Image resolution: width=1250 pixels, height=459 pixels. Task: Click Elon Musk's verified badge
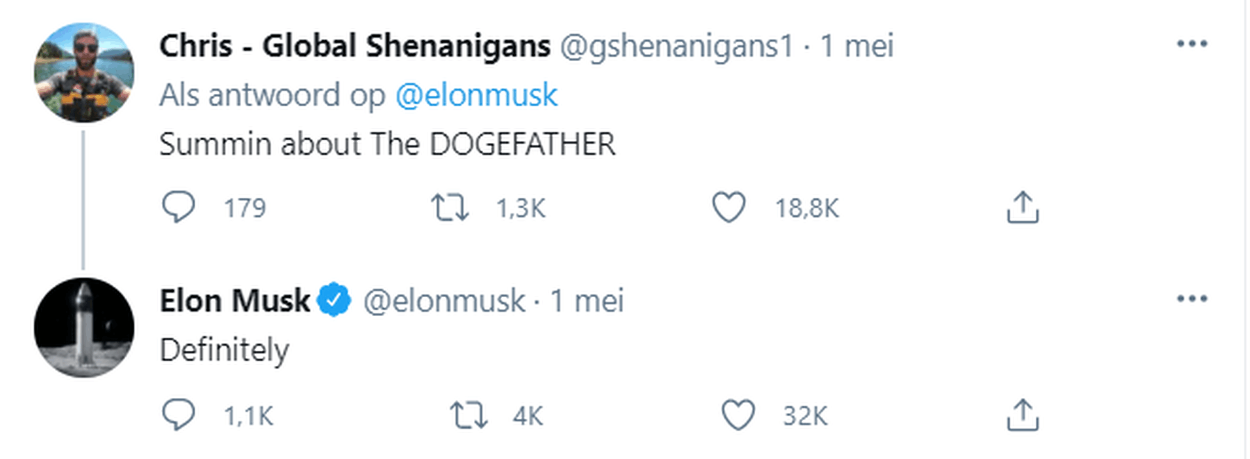(x=334, y=300)
